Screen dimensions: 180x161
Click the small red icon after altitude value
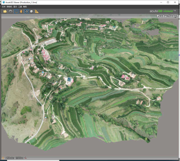[26, 158]
